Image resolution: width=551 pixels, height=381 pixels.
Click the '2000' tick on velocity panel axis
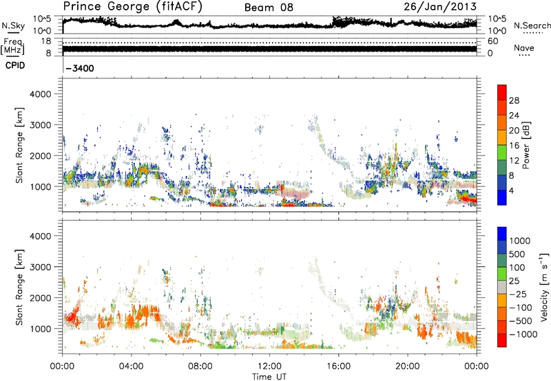pyautogui.click(x=41, y=298)
